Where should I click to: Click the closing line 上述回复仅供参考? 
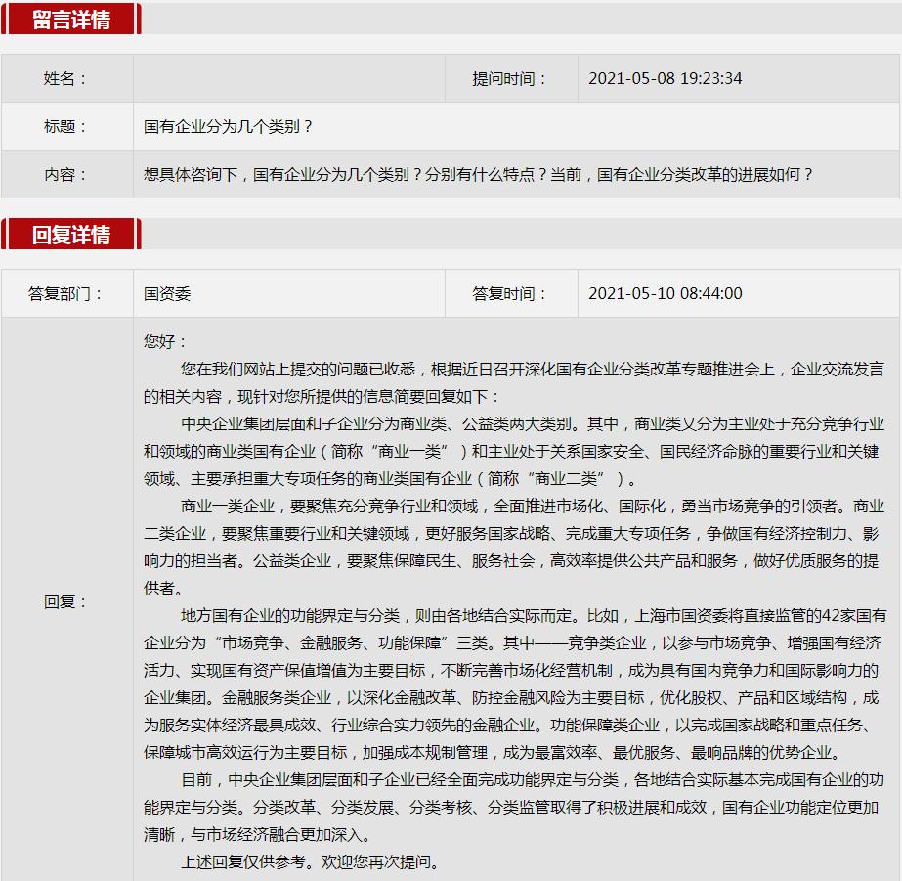click(x=311, y=862)
